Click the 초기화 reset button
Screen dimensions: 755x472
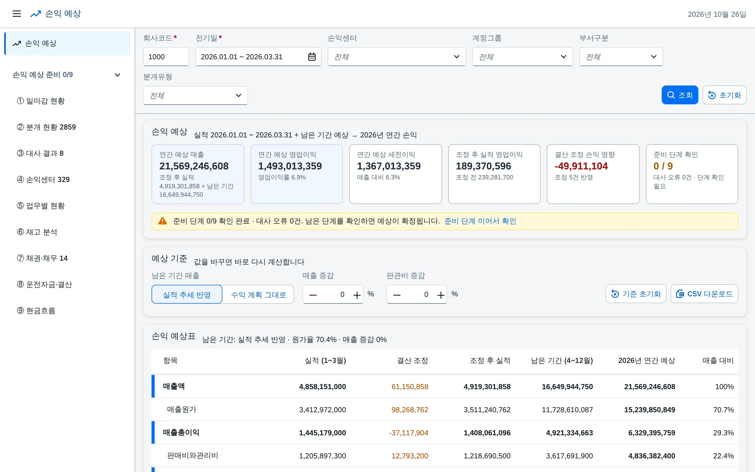(724, 95)
